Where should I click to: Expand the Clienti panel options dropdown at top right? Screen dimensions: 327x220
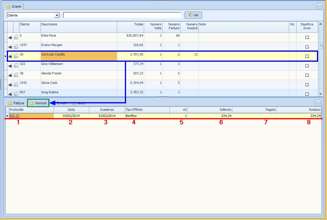click(x=319, y=6)
